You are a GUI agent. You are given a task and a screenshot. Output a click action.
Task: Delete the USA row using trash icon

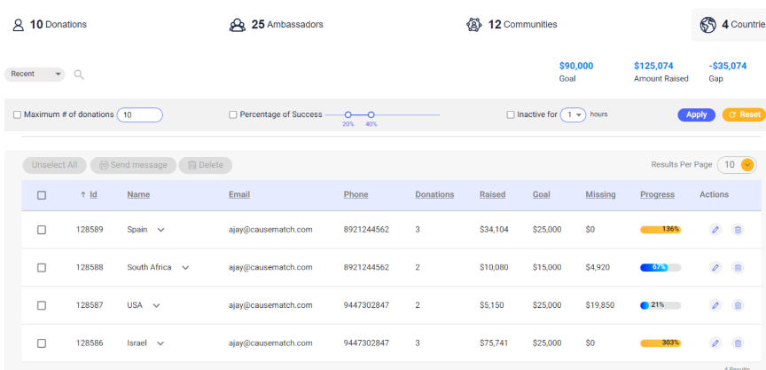738,305
